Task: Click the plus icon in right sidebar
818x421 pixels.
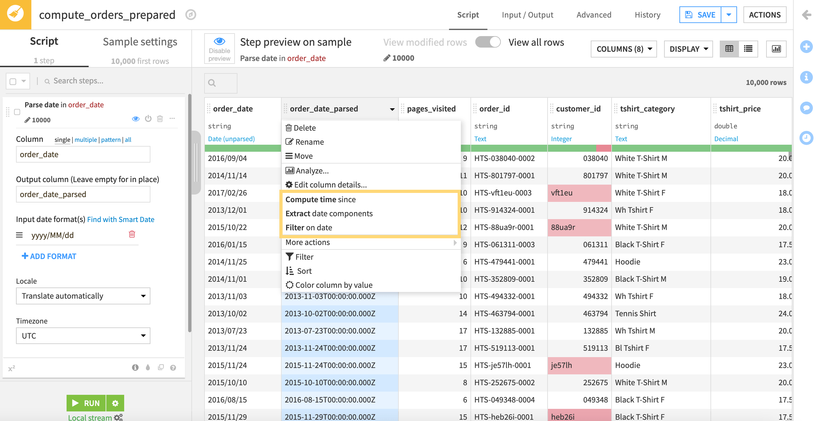Action: pyautogui.click(x=806, y=47)
